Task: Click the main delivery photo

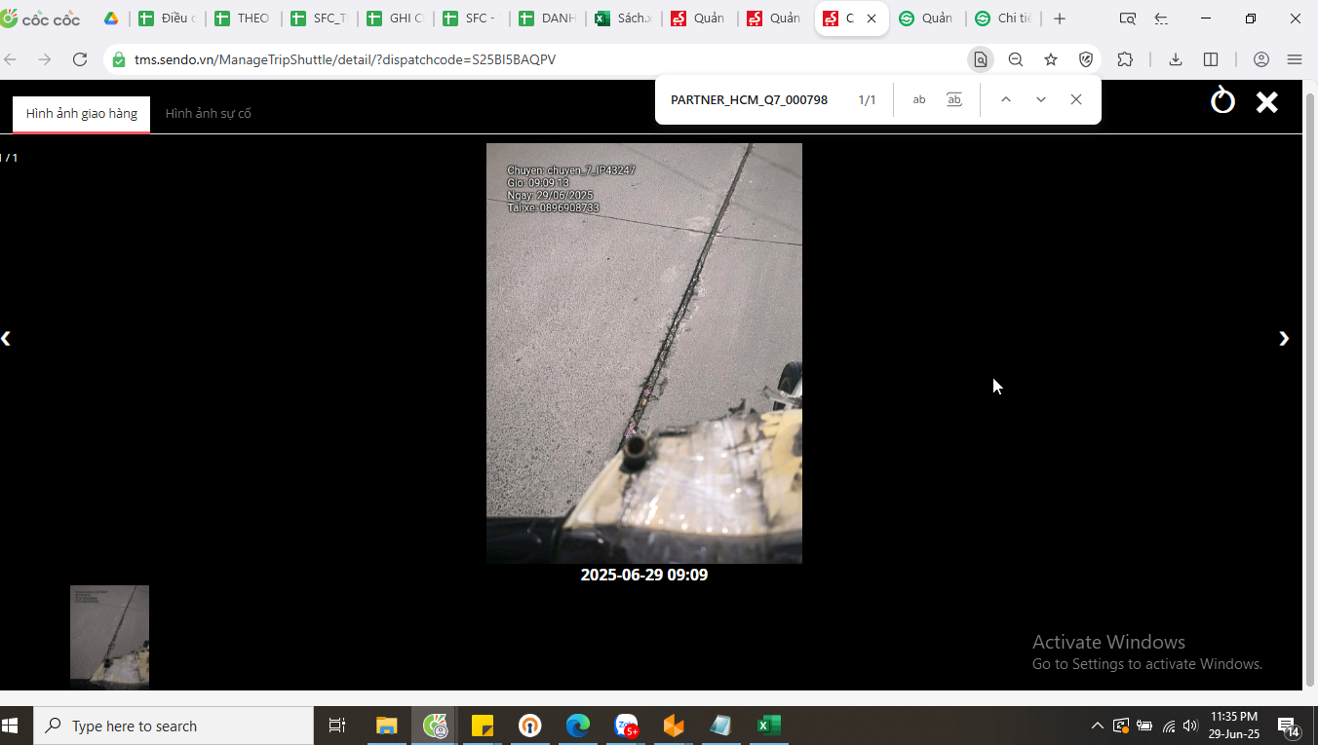Action: (644, 354)
